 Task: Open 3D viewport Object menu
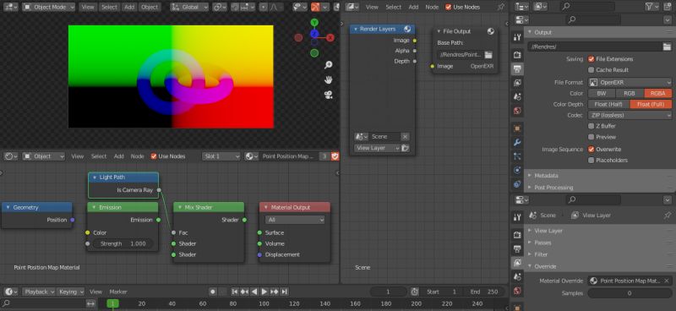[x=150, y=7]
